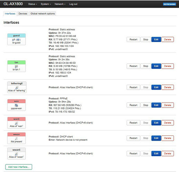The width and height of the screenshot is (179, 172).
Task: Click the wan IPv4 79.116.178.198/32
Action: click(x=65, y=112)
